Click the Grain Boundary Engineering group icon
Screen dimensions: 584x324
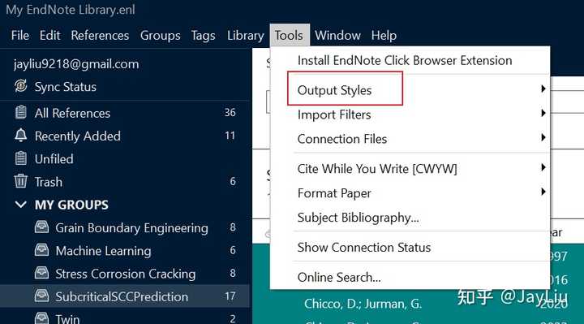pos(41,227)
